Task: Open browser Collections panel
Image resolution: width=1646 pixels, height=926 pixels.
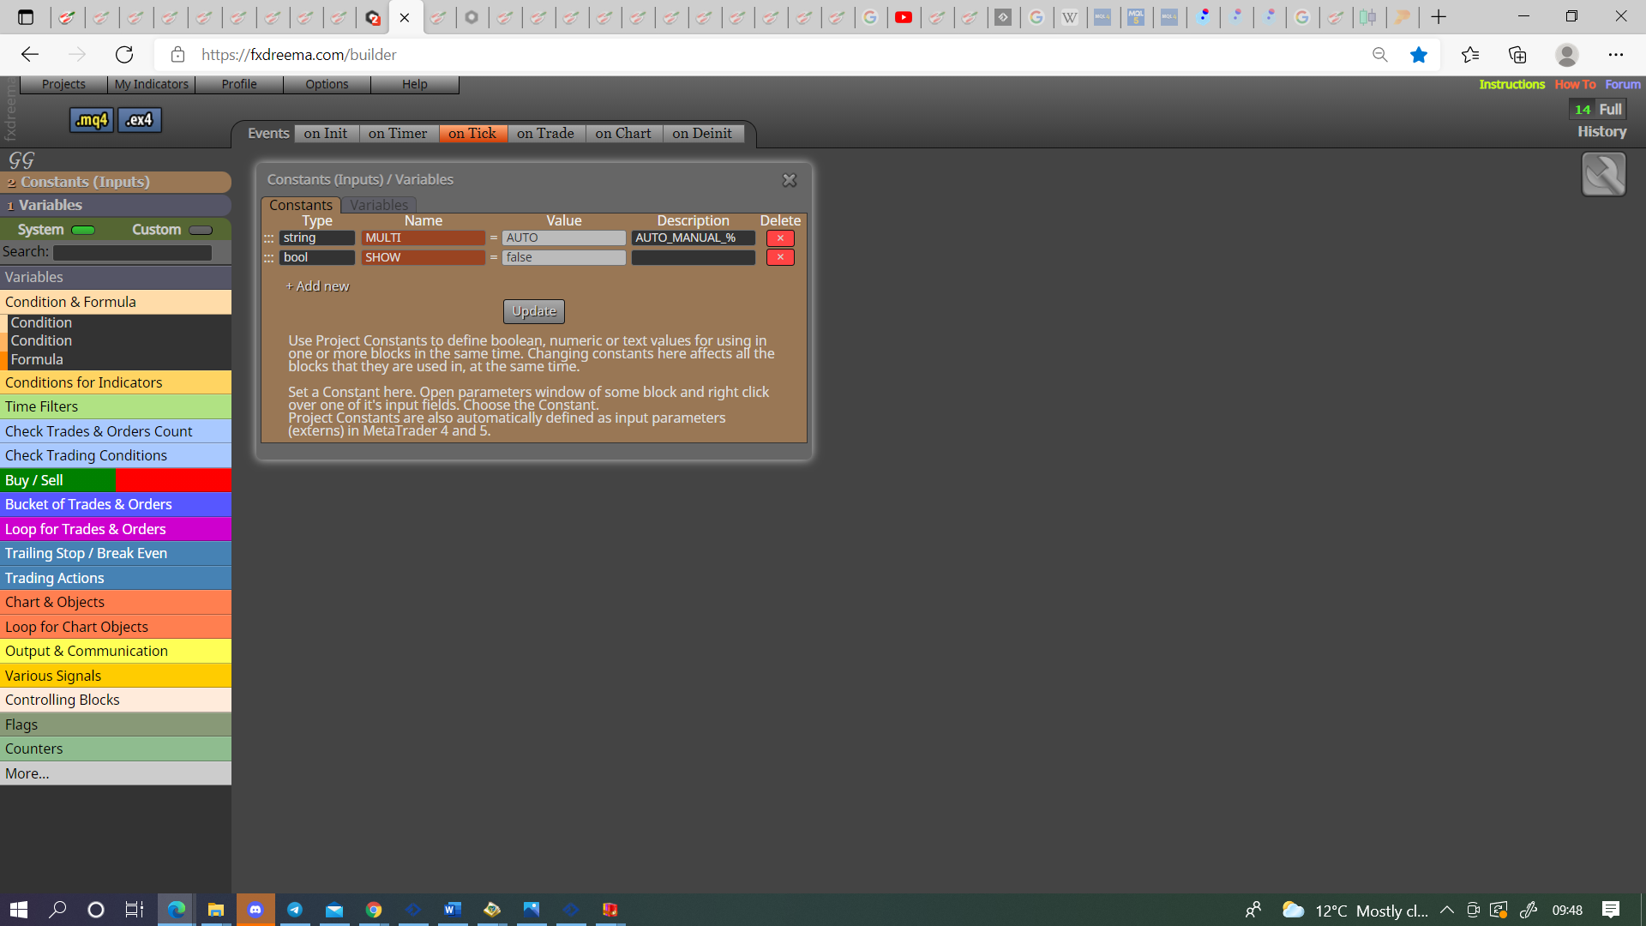Action: [1517, 55]
